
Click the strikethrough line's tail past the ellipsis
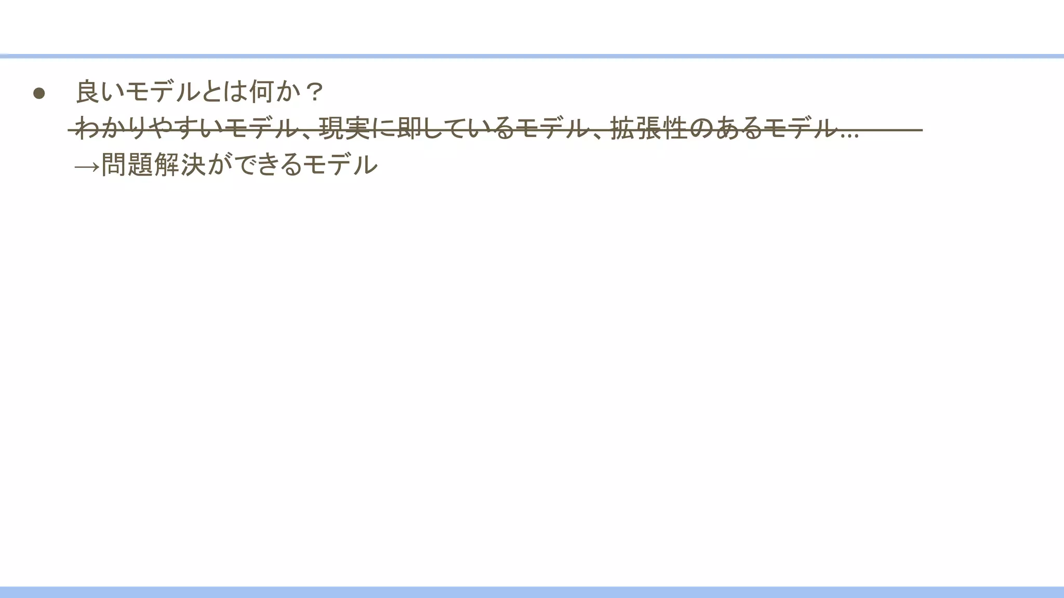click(x=891, y=130)
